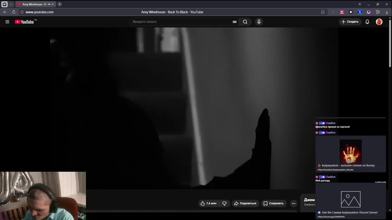Click the Мой дискорд chat message

point(322,181)
